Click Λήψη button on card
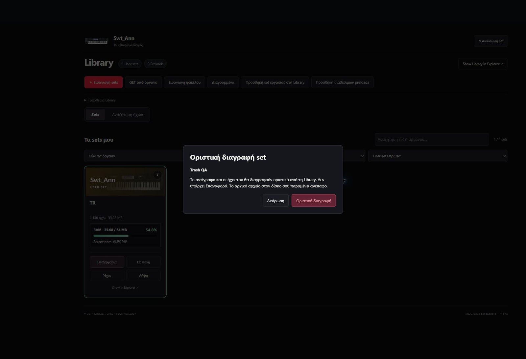This screenshot has height=359, width=526. pyautogui.click(x=143, y=276)
